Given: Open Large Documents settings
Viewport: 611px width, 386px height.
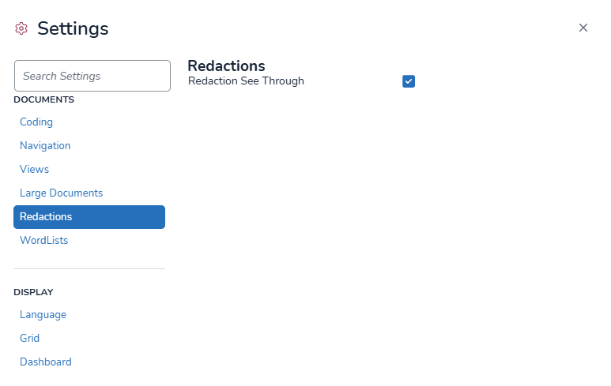Looking at the screenshot, I should point(61,193).
